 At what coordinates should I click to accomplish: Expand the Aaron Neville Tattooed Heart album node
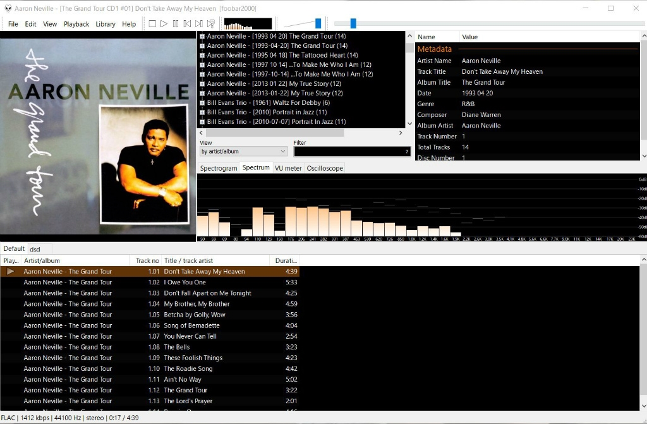point(202,55)
